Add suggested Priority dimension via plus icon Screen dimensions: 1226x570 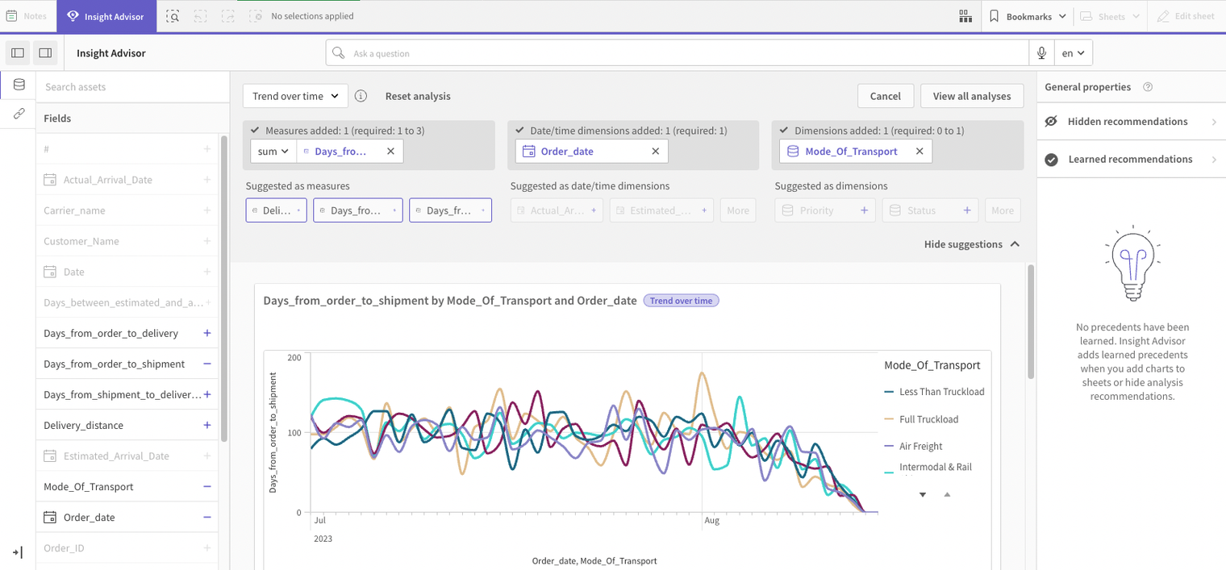click(864, 210)
